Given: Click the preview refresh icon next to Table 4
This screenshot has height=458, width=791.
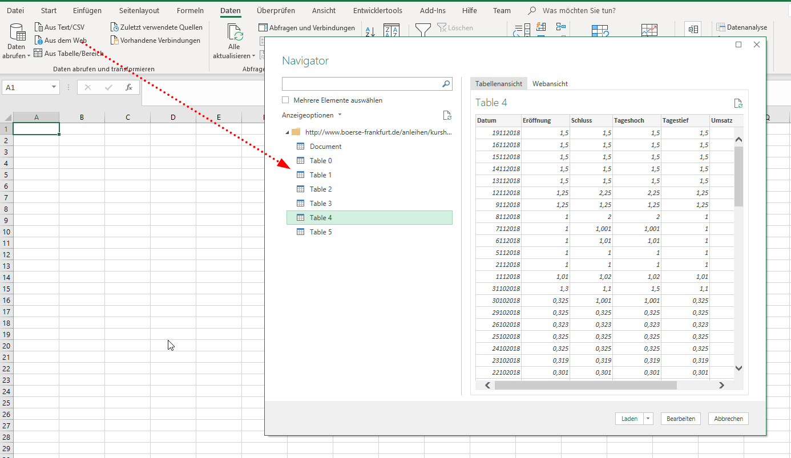Looking at the screenshot, I should [738, 103].
